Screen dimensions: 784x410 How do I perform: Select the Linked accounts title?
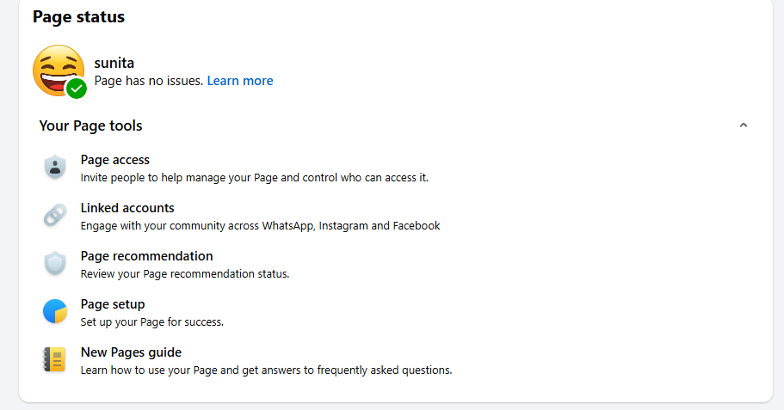[x=127, y=208]
